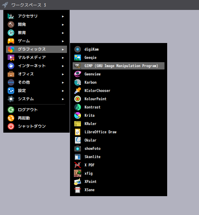The image size is (199, 215).
Task: Choose 再起動 from the menu
Action: (x=36, y=118)
